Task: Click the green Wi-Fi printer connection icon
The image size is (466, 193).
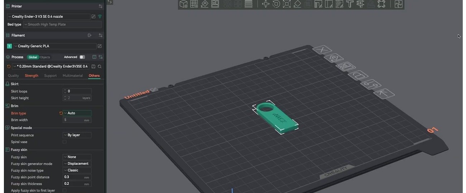Action: coord(100,16)
